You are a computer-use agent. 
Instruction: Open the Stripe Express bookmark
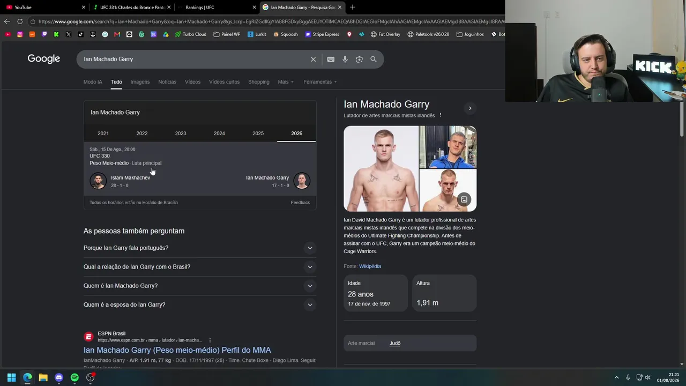322,34
